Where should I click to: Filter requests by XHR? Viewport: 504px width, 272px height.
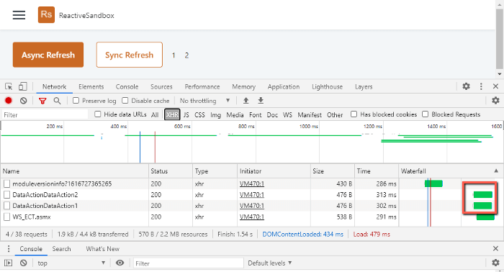172,114
